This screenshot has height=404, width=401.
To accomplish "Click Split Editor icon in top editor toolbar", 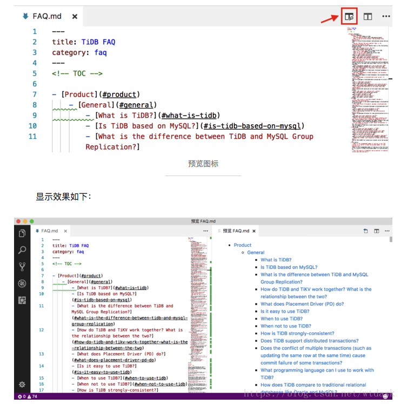I will point(367,17).
